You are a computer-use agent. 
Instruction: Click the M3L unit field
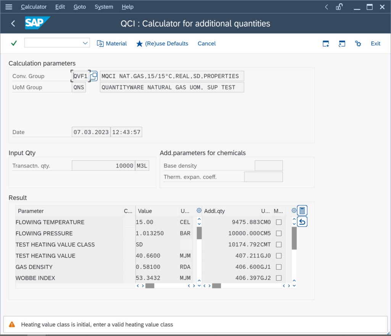[x=142, y=166]
